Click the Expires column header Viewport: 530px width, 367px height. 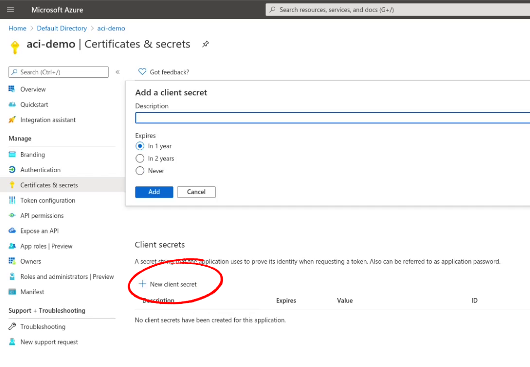click(x=286, y=300)
